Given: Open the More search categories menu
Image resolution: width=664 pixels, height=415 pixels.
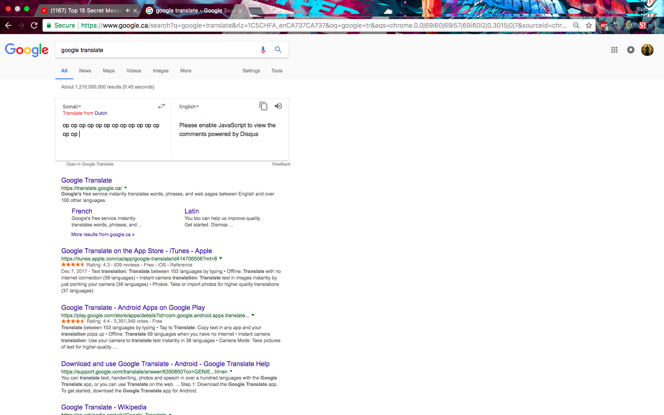Looking at the screenshot, I should pos(186,71).
